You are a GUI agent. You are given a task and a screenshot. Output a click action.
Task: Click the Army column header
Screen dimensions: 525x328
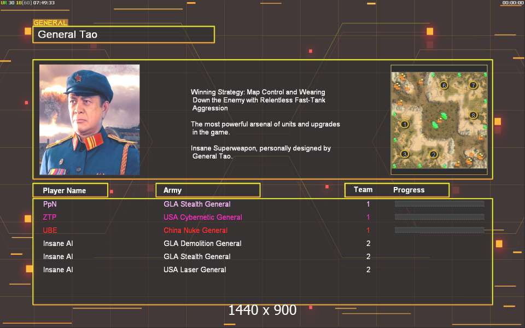[208, 190]
